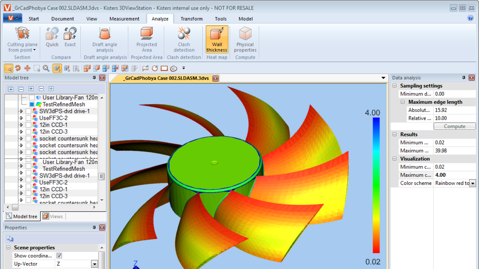
Task: Collapse the Results section
Action: pos(395,134)
